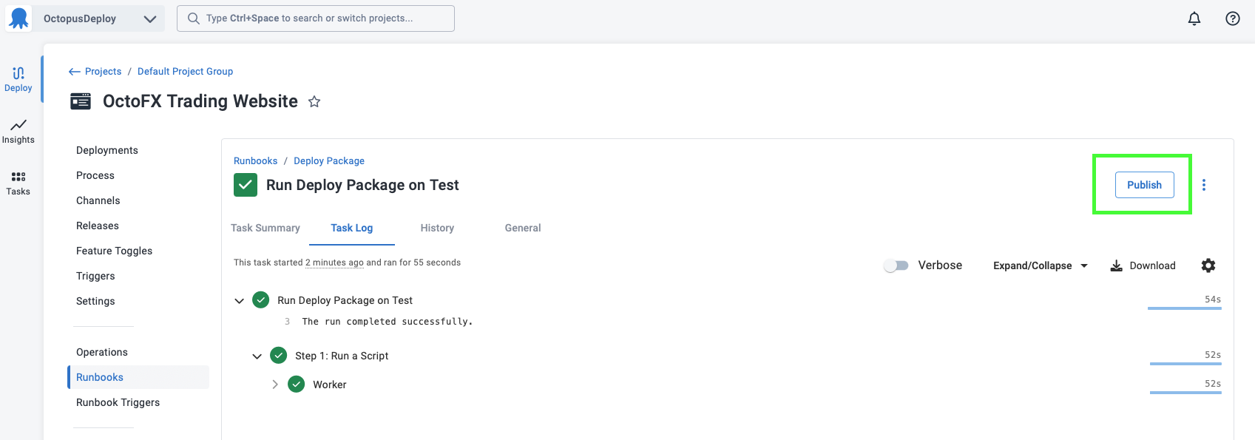Follow the Runbooks breadcrumb link
The height and width of the screenshot is (440, 1255).
(x=255, y=161)
